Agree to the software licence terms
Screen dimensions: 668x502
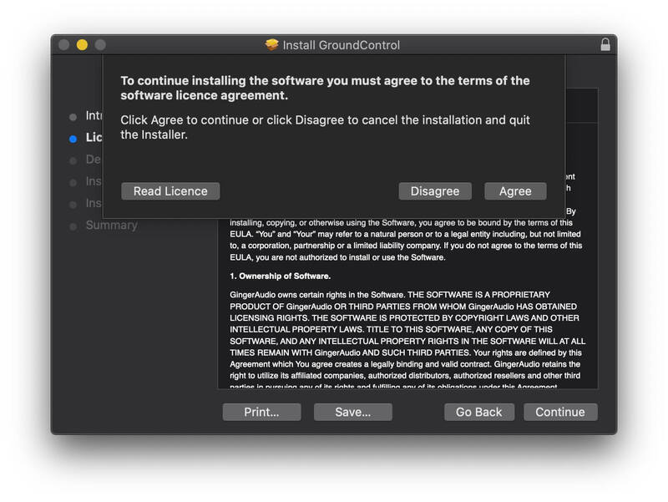coord(515,191)
